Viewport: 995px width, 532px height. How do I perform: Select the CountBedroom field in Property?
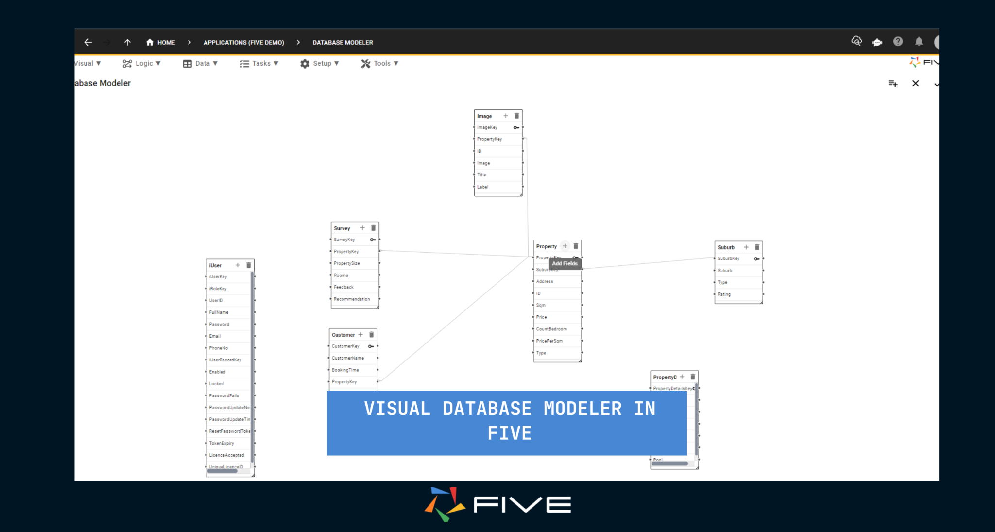(557, 329)
